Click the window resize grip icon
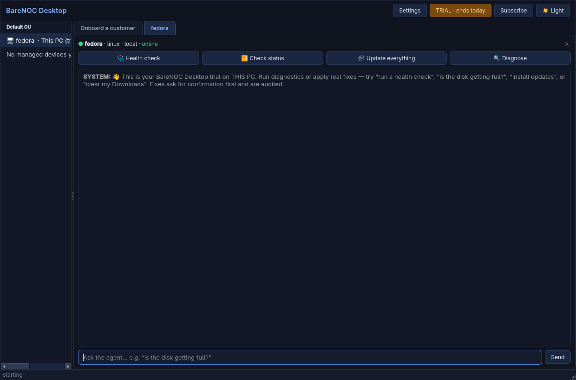 coord(573,377)
